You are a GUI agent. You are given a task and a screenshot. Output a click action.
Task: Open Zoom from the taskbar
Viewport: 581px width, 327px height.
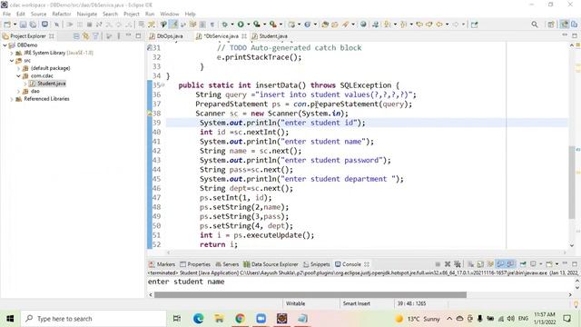tap(261, 319)
